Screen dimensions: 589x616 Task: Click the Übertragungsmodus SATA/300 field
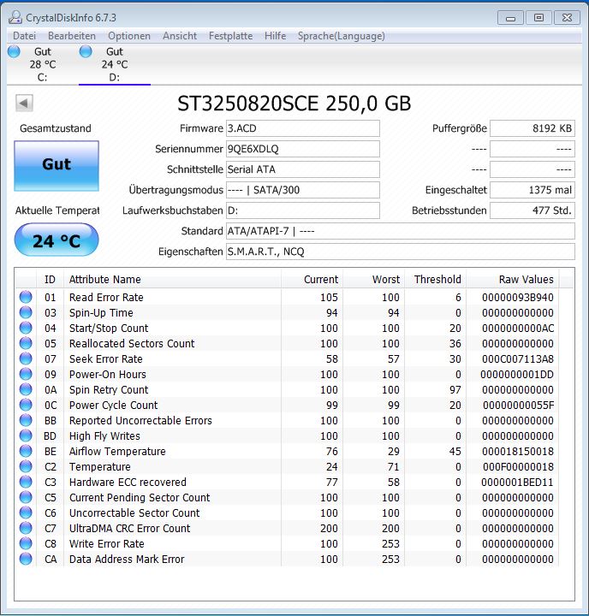point(303,190)
